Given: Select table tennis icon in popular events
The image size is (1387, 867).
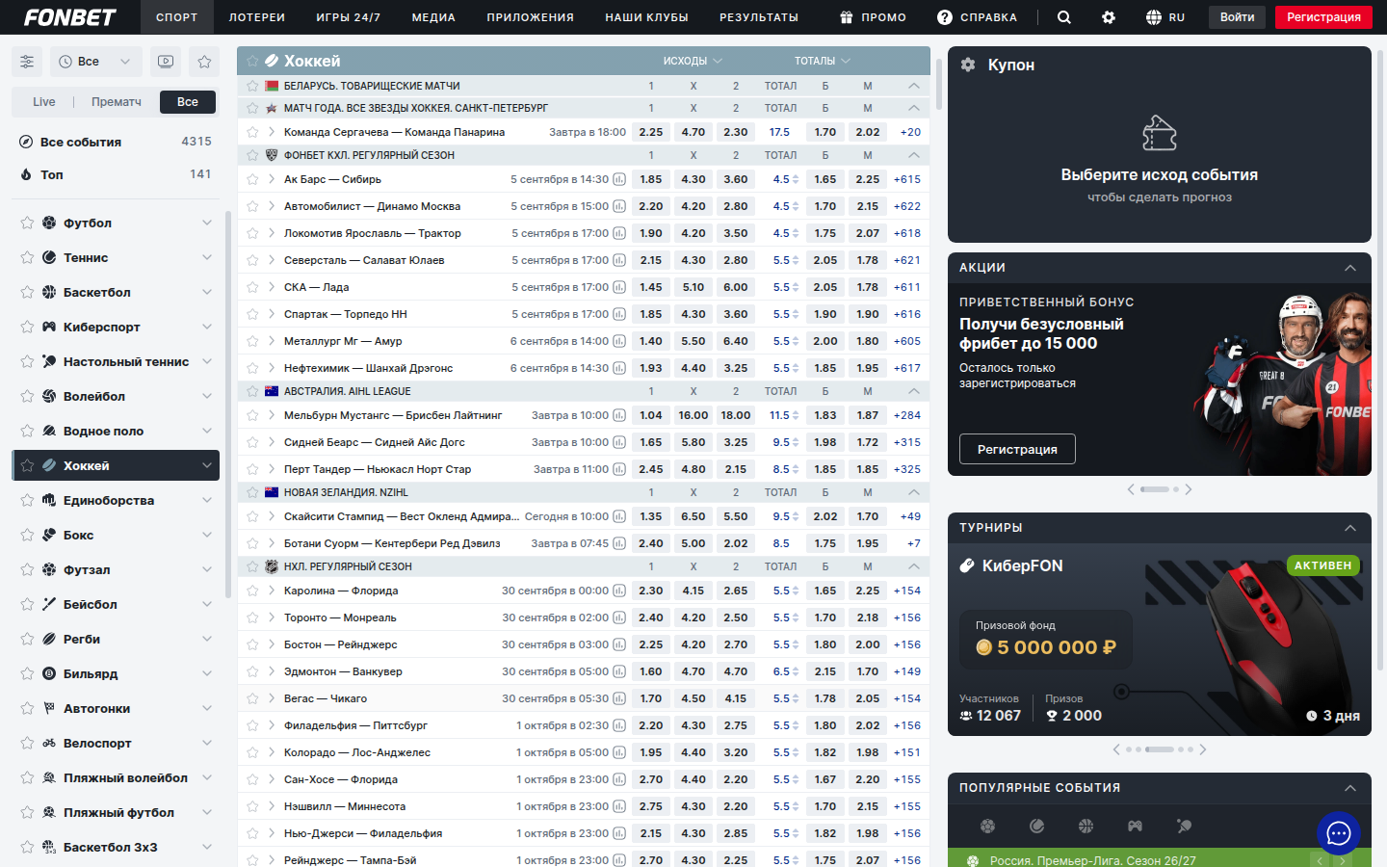Looking at the screenshot, I should coord(1184,826).
